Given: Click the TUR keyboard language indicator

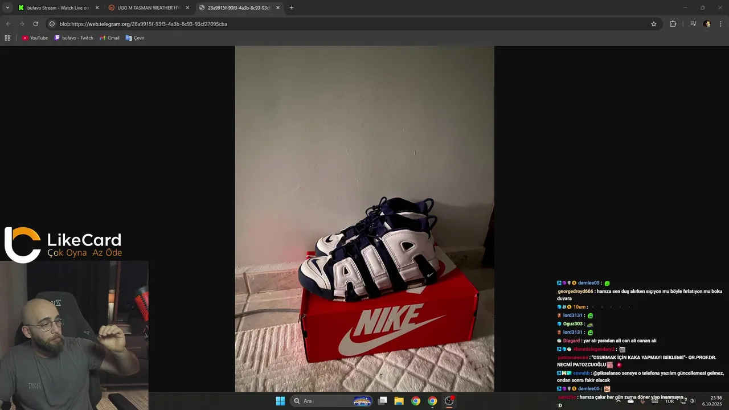Looking at the screenshot, I should [669, 401].
